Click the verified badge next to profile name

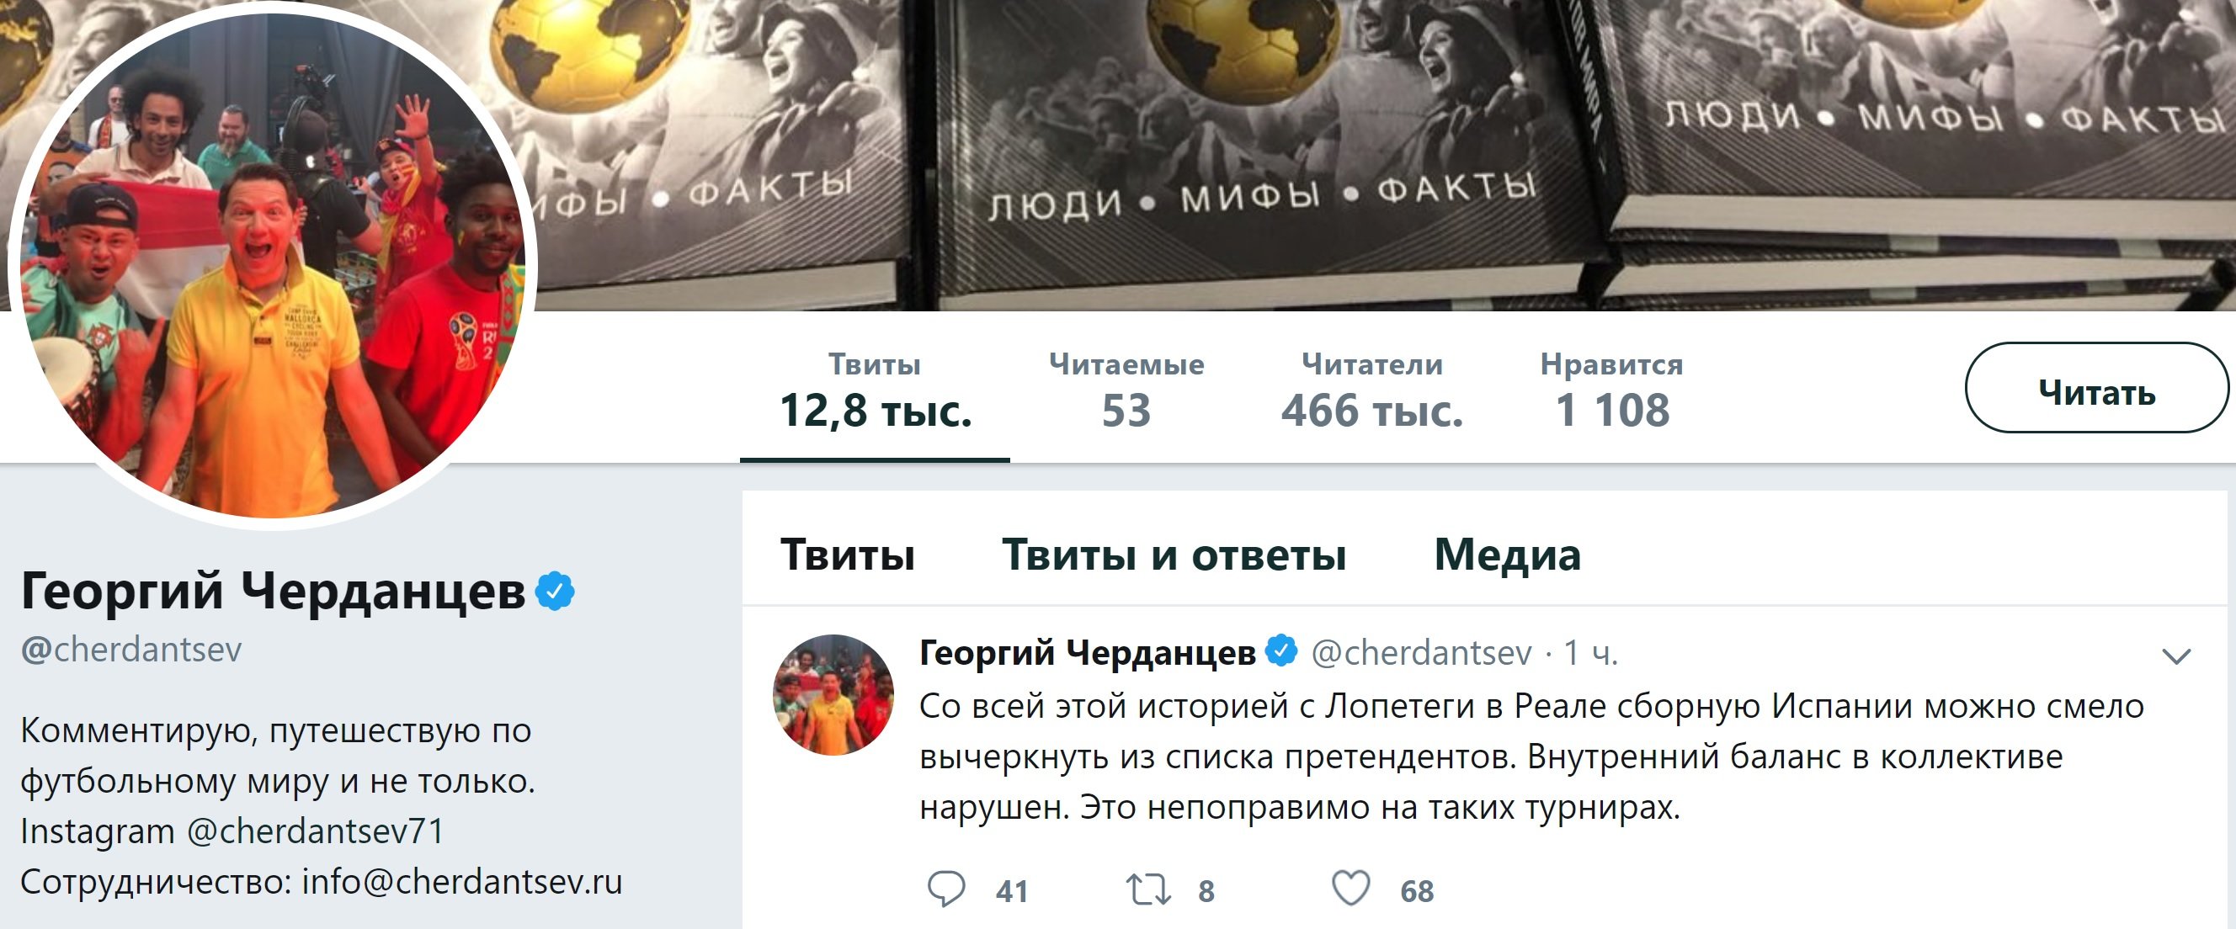(x=555, y=592)
